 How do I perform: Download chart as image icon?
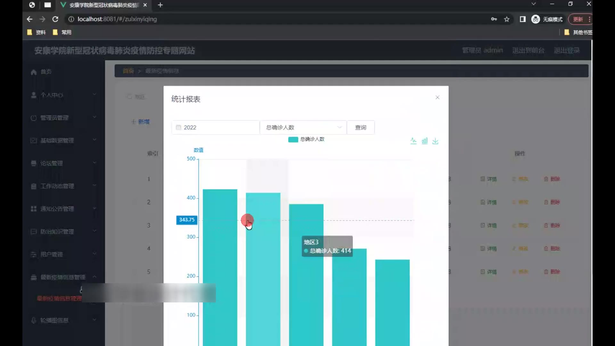(x=435, y=141)
